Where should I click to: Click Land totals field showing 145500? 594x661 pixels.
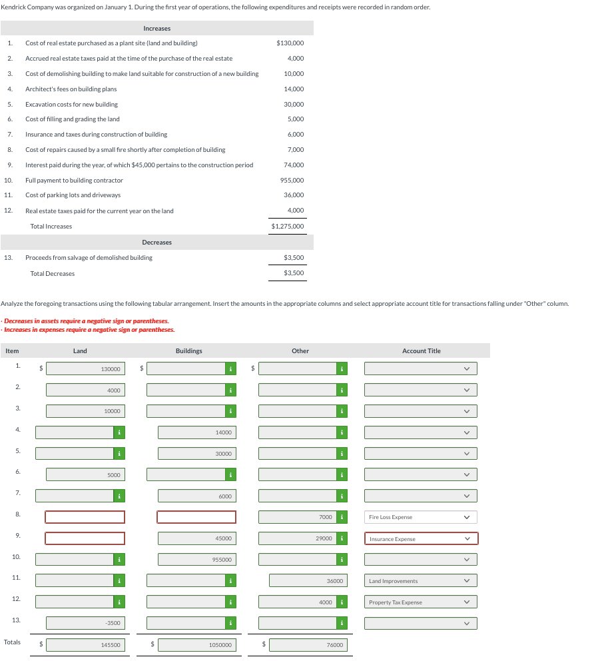tap(85, 645)
